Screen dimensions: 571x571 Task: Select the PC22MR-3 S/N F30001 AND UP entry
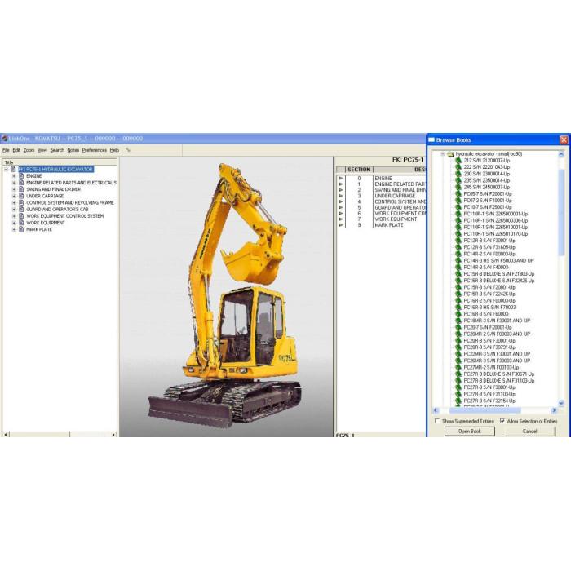tap(497, 354)
